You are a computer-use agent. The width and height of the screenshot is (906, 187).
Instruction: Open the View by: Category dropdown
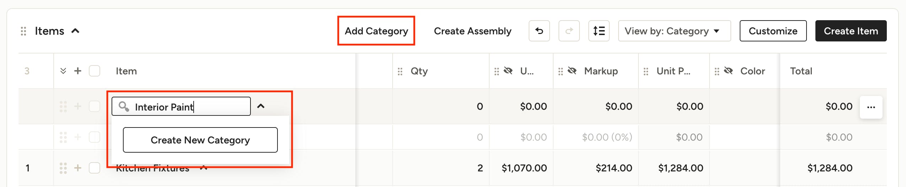point(674,31)
